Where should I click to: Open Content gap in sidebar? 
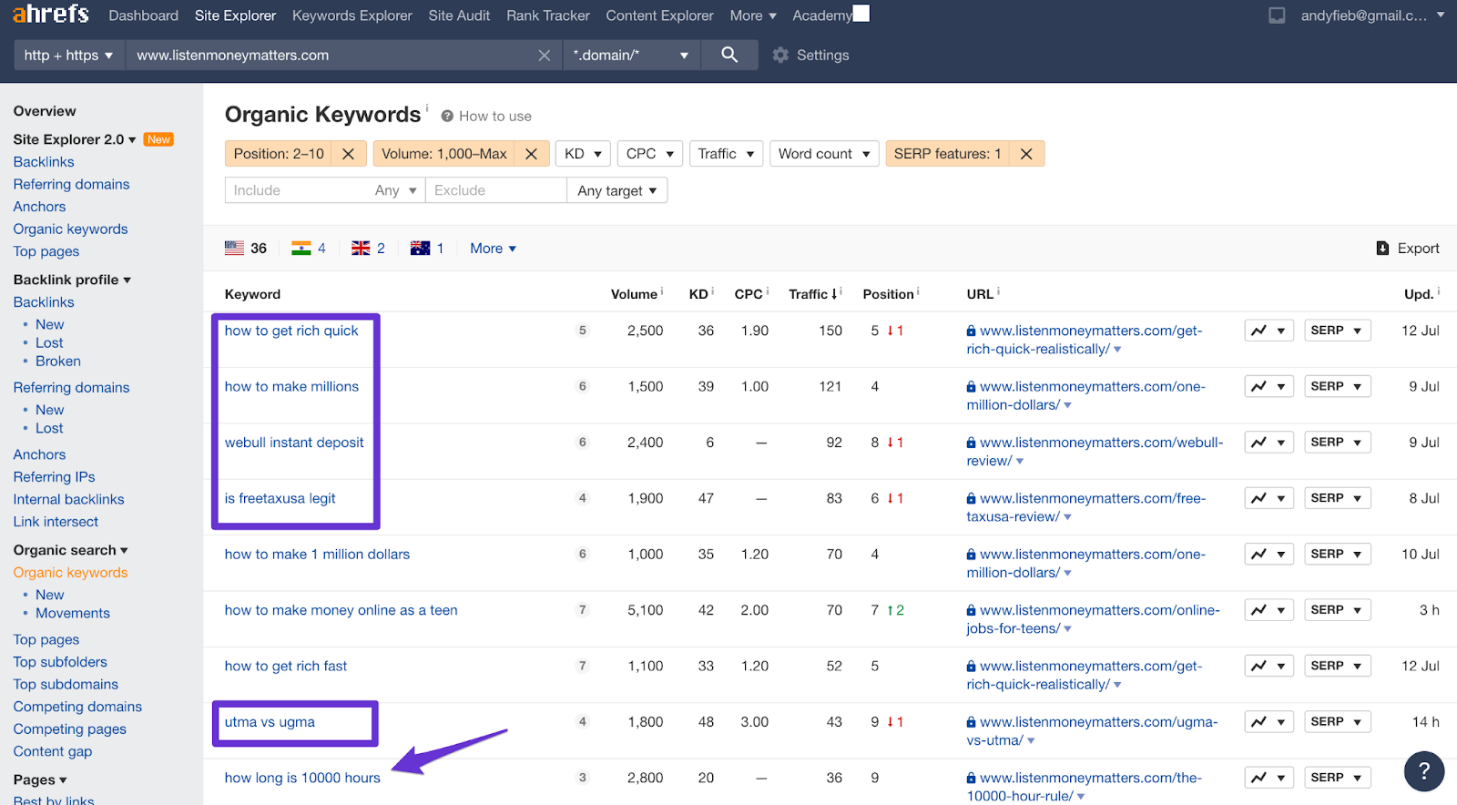53,751
